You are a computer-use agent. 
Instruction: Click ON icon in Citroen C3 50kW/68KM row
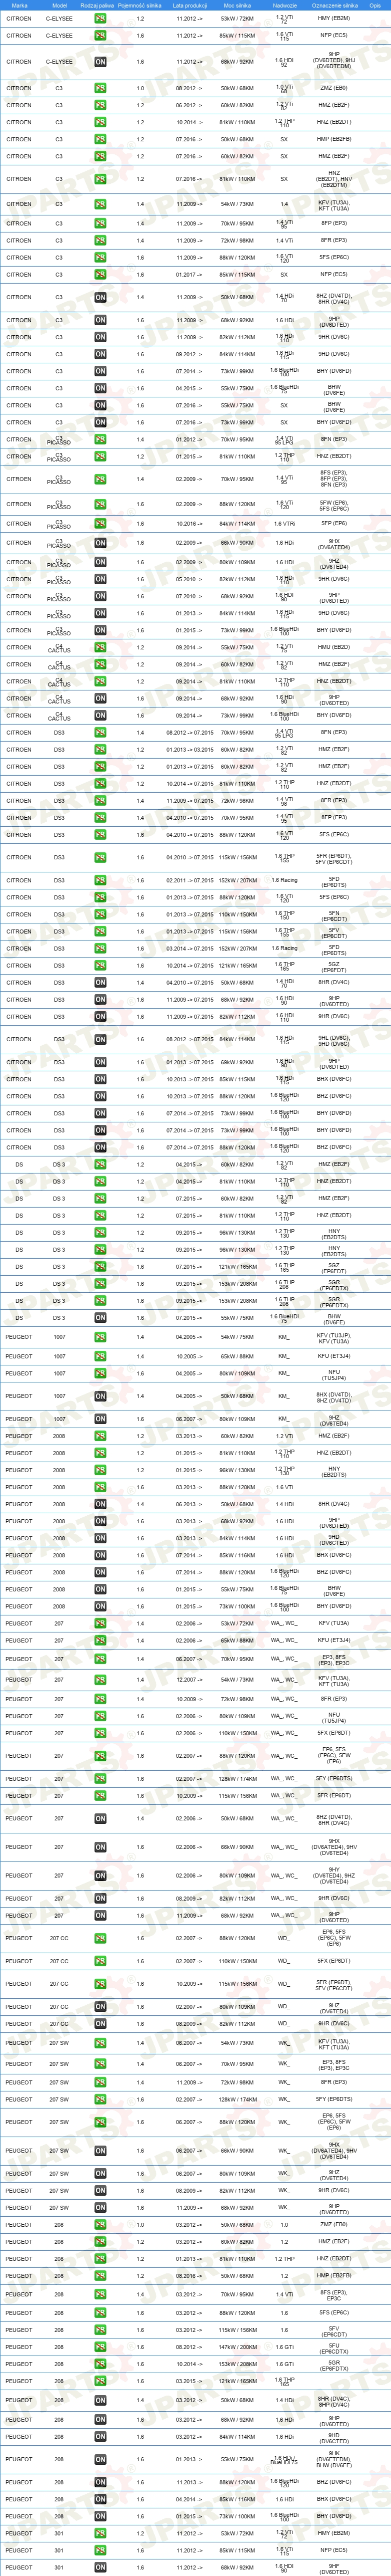coord(99,297)
